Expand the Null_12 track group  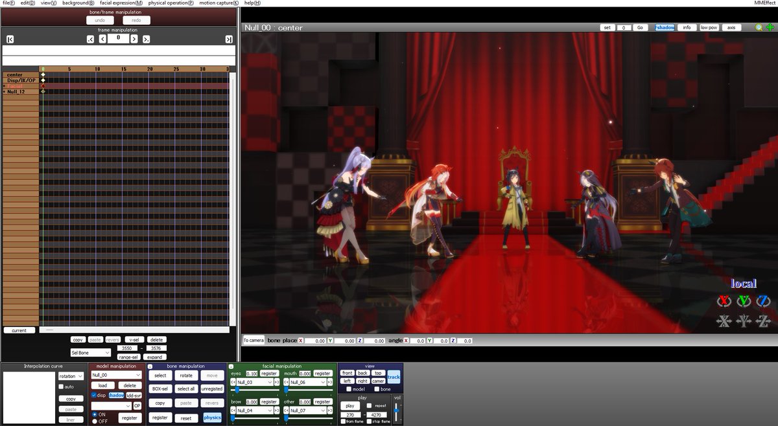(x=4, y=92)
